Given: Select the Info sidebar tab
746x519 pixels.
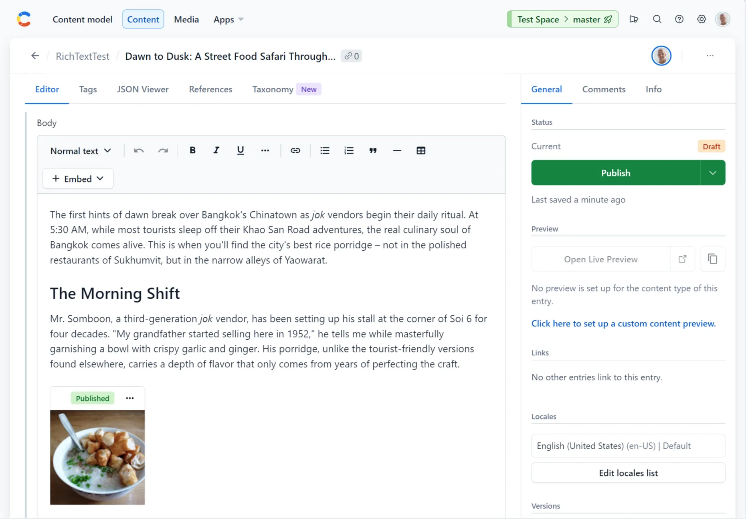Looking at the screenshot, I should pyautogui.click(x=653, y=89).
